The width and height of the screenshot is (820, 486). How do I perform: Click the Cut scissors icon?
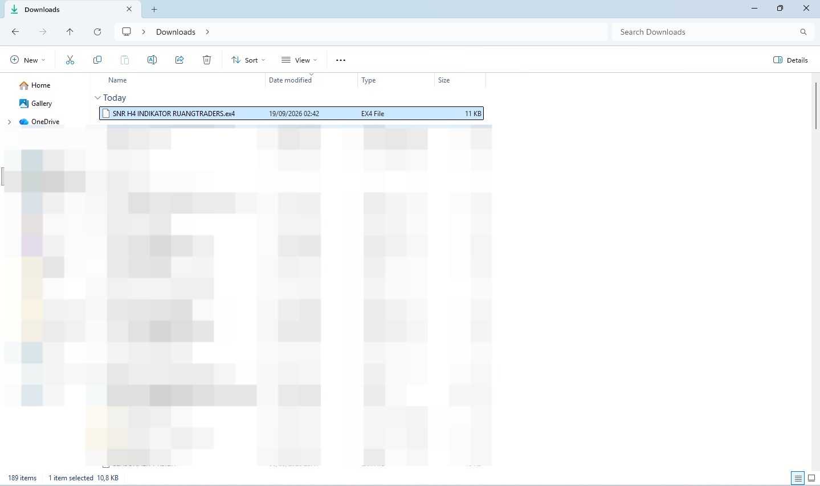[x=70, y=60]
